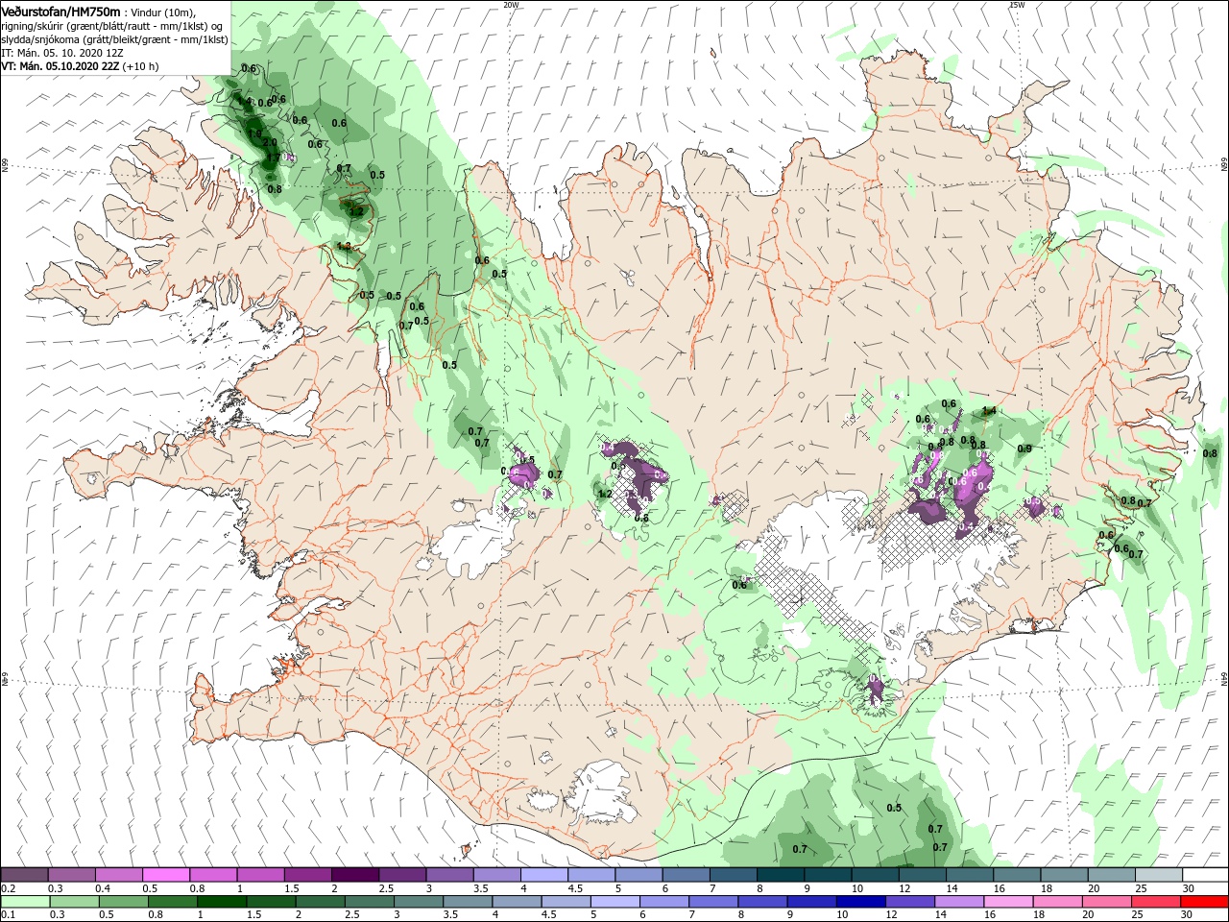Click the '0.9' precipitation value in the east
This screenshot has height=922, width=1229.
1024,449
